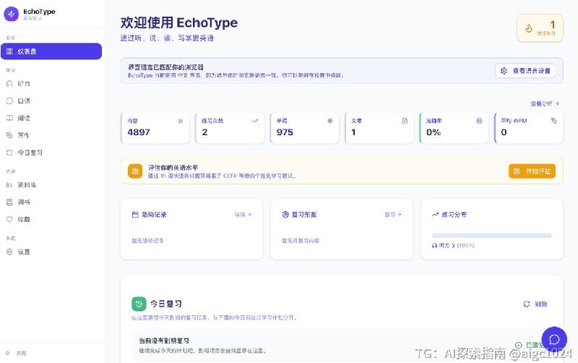Image resolution: width=578 pixels, height=363 pixels.
Task: Click the streak count "1"
Action: 552,25
